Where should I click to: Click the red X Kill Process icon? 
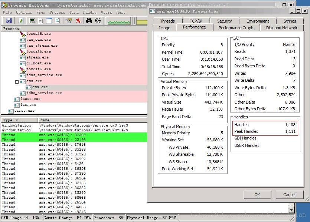[78, 20]
